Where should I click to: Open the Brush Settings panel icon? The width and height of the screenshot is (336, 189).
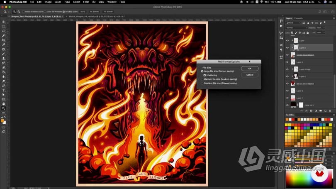[x=281, y=33]
